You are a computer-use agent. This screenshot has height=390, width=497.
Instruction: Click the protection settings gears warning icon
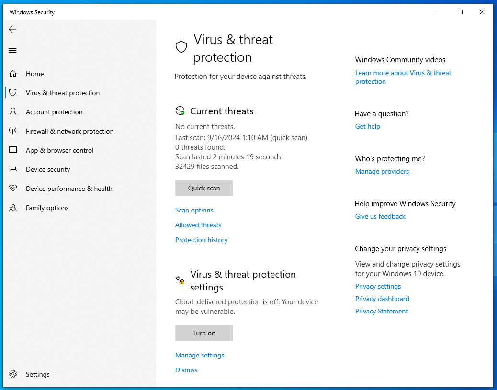(180, 280)
